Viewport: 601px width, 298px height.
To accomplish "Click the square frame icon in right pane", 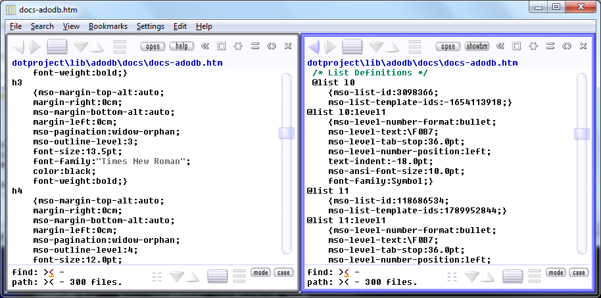I will click(517, 47).
